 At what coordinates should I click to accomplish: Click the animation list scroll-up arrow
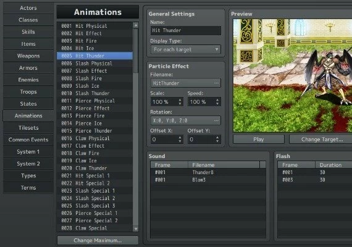[136, 25]
